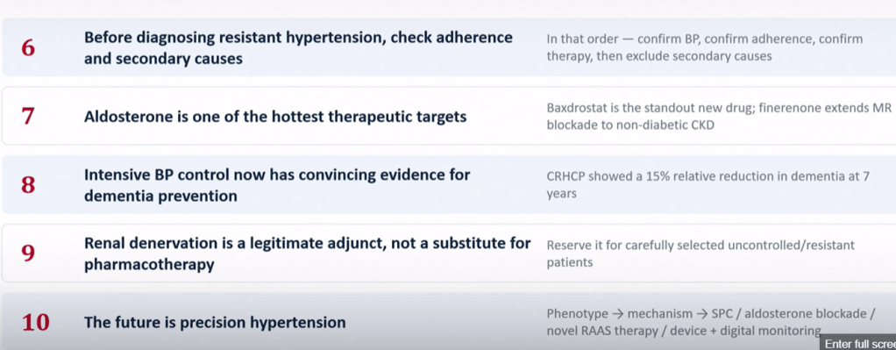Click the red number 10
Image resolution: width=896 pixels, height=350 pixels.
click(x=36, y=323)
